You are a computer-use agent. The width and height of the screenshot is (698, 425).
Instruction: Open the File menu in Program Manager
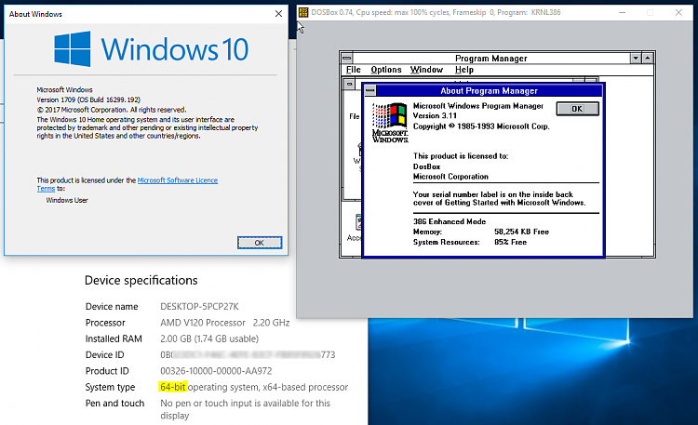click(x=354, y=70)
